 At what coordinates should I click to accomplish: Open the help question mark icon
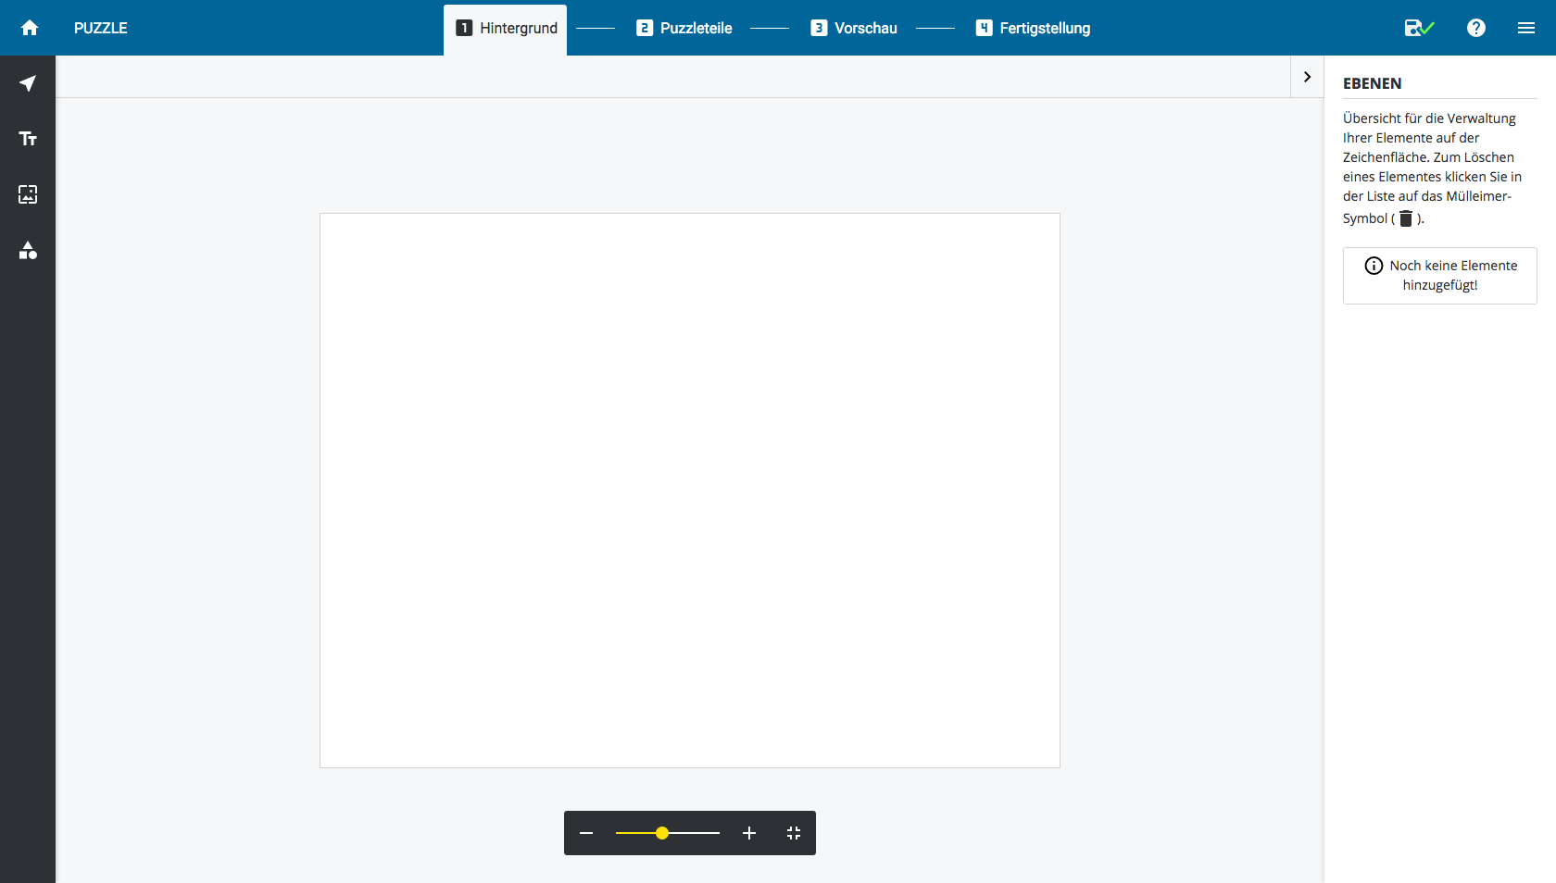point(1476,28)
